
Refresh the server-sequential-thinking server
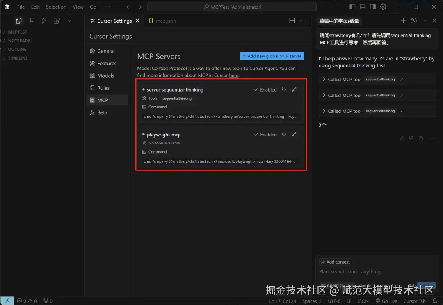[x=284, y=89]
